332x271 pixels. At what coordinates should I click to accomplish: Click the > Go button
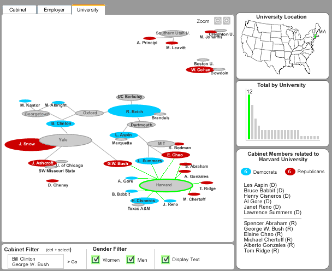(x=72, y=262)
